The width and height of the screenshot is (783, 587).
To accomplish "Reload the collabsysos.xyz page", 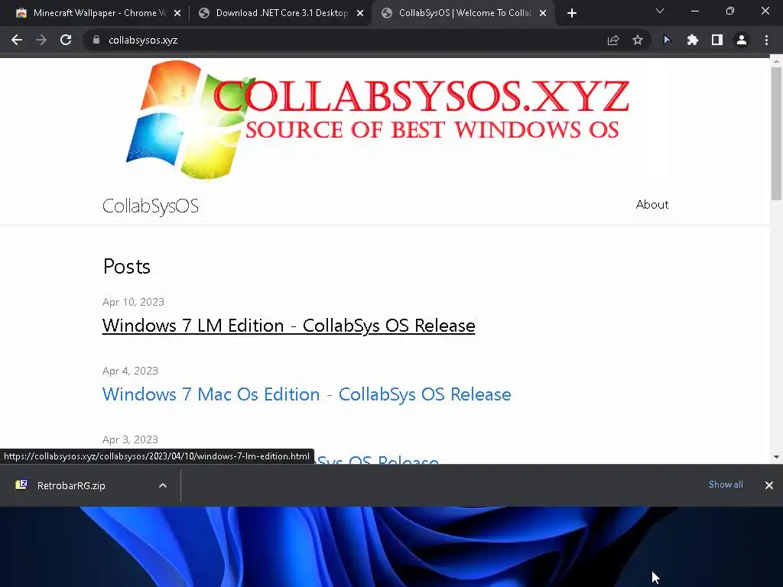I will (66, 40).
